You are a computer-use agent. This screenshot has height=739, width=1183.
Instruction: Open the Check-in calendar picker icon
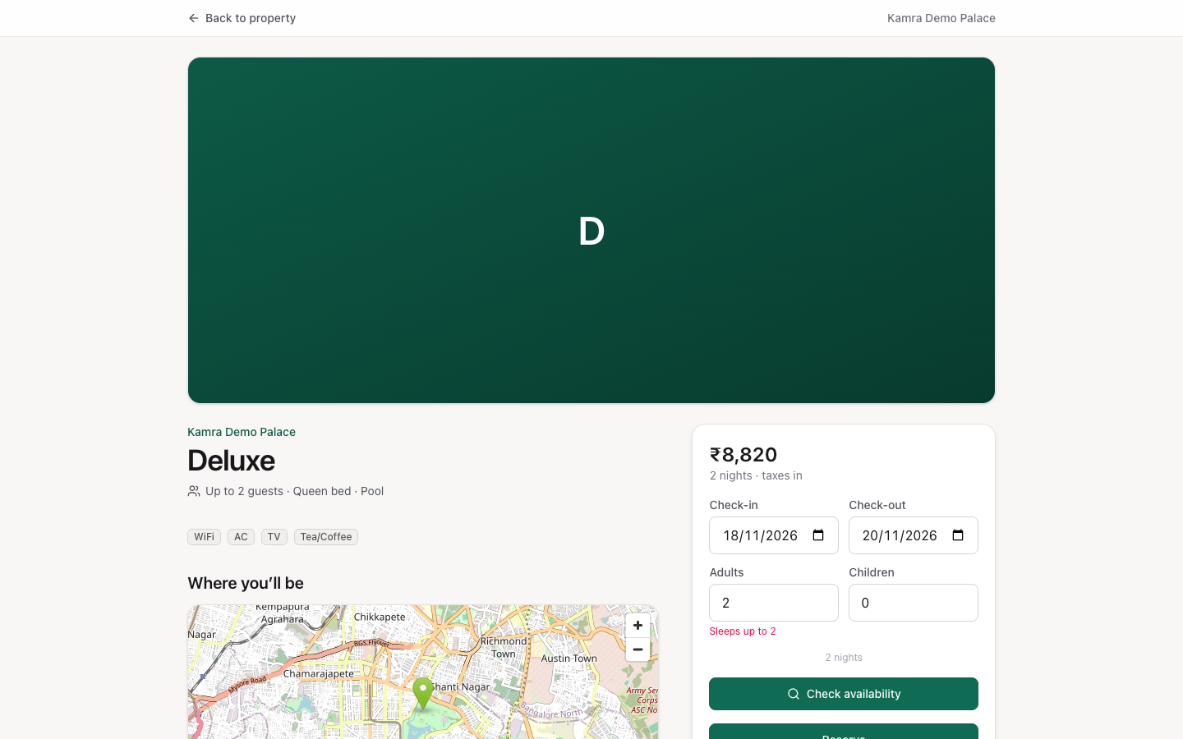[818, 535]
